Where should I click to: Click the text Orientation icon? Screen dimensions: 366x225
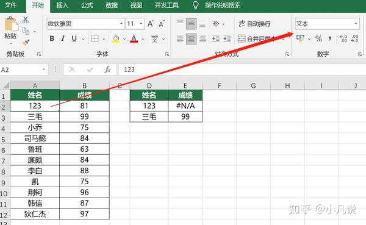coord(216,24)
